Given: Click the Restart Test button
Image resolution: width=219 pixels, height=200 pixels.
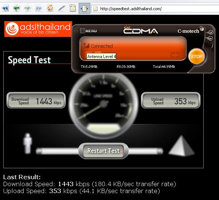Looking at the screenshot, I should click(x=103, y=151).
